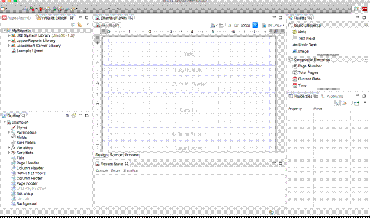Click the dataset and query editor icon
The height and width of the screenshot is (220, 374).
(x=212, y=25)
